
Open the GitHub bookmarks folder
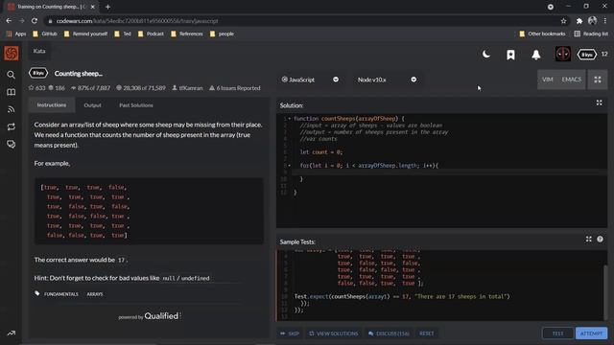pyautogui.click(x=45, y=34)
